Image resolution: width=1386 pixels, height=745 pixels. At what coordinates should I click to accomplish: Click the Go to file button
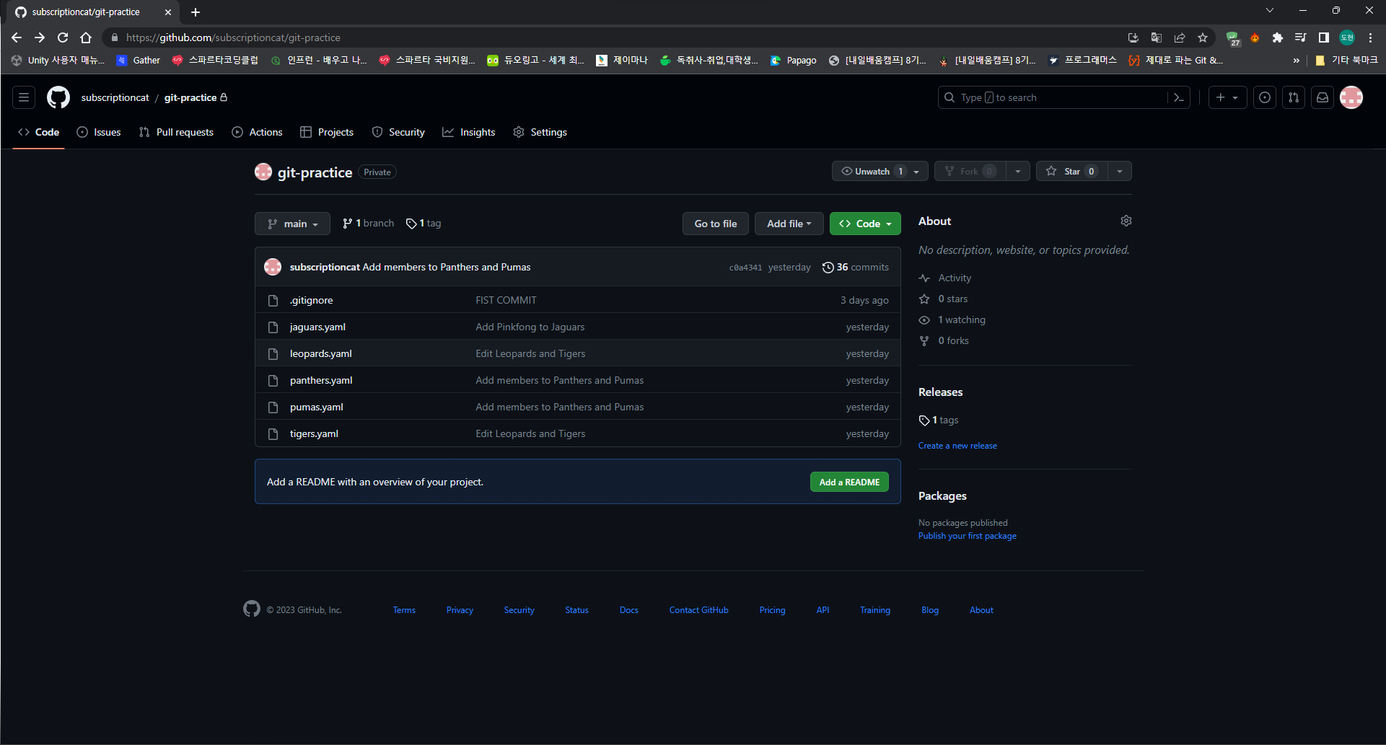click(716, 224)
